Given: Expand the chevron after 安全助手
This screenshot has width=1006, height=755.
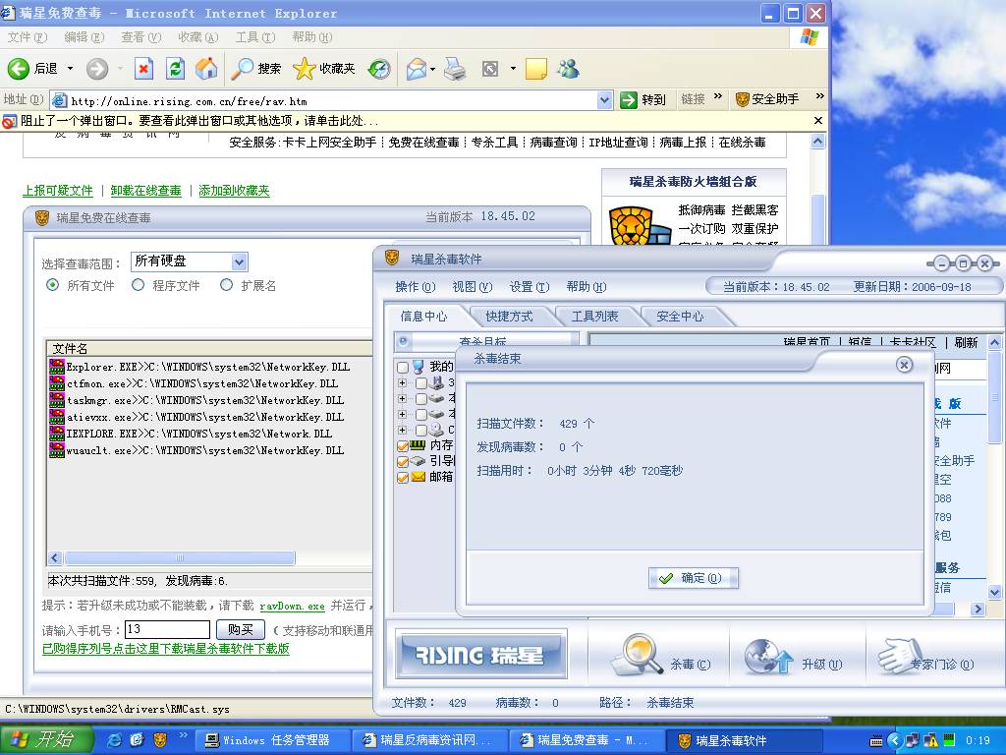Looking at the screenshot, I should pyautogui.click(x=819, y=96).
